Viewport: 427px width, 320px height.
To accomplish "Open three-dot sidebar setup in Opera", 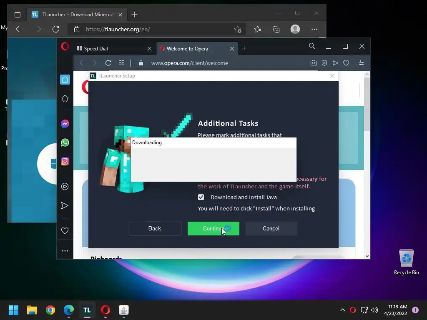I will point(65,251).
